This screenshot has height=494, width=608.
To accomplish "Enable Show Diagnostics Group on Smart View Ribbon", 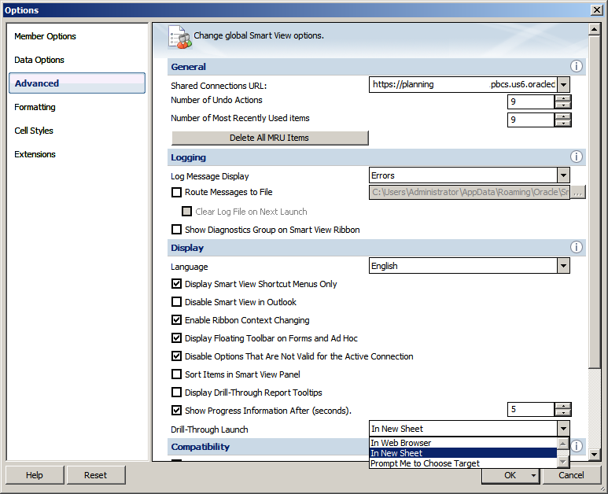I will pyautogui.click(x=176, y=230).
